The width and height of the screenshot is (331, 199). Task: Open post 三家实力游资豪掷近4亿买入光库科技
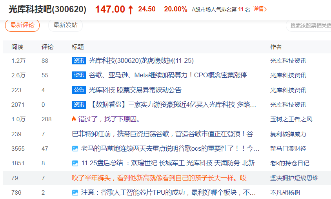[173, 104]
